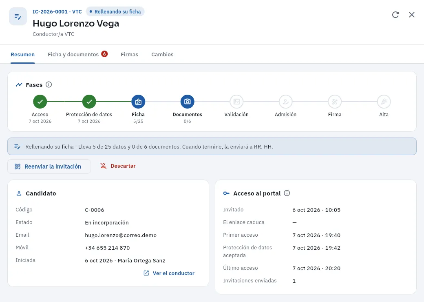This screenshot has height=302, width=424.
Task: Click the Acceso al portal info icon
Action: point(287,193)
